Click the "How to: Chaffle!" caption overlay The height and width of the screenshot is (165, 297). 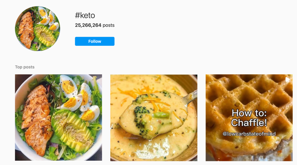click(249, 118)
